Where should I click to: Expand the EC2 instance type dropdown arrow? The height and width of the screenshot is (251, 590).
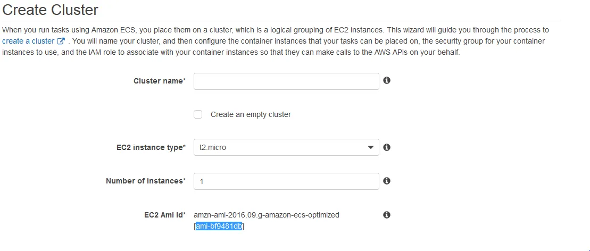[x=371, y=147]
